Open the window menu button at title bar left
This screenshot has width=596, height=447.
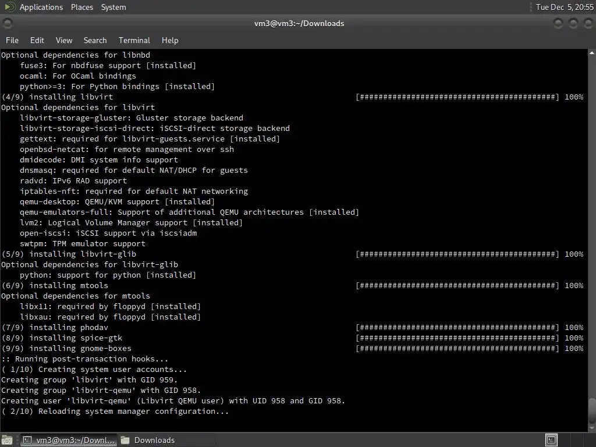pos(8,23)
